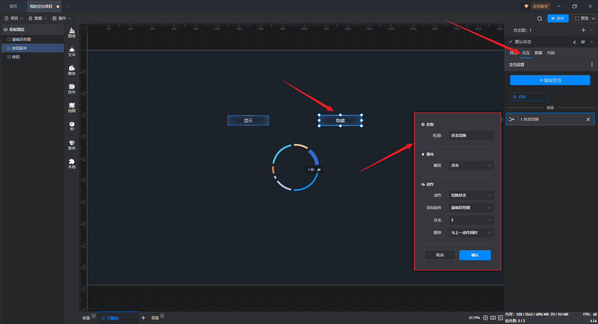Click the search magnifier icon

coord(539,19)
